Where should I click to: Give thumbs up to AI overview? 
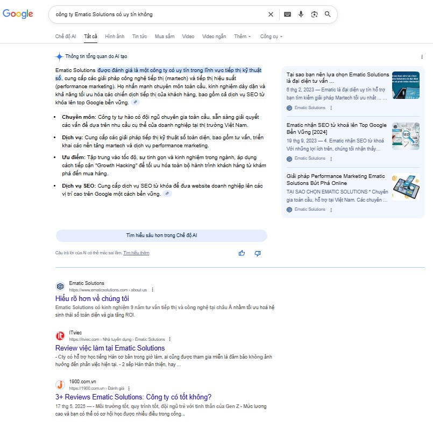pyautogui.click(x=242, y=253)
